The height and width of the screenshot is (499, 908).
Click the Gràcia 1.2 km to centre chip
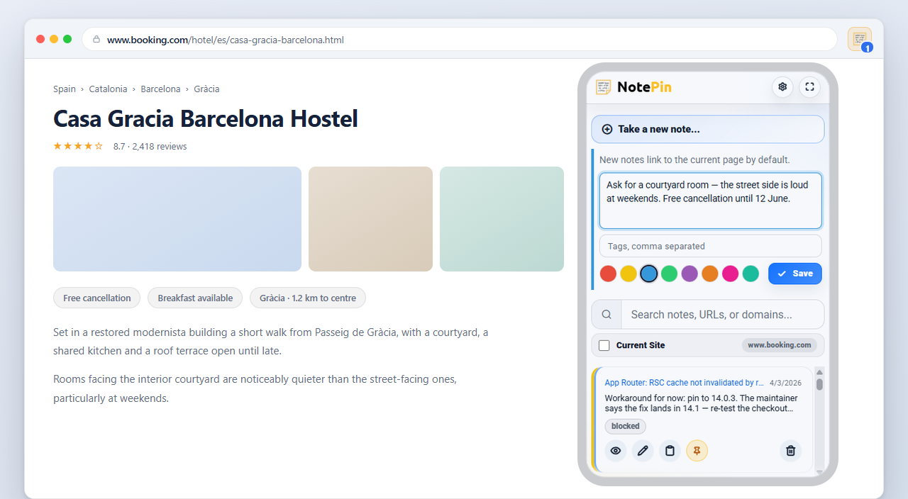308,298
